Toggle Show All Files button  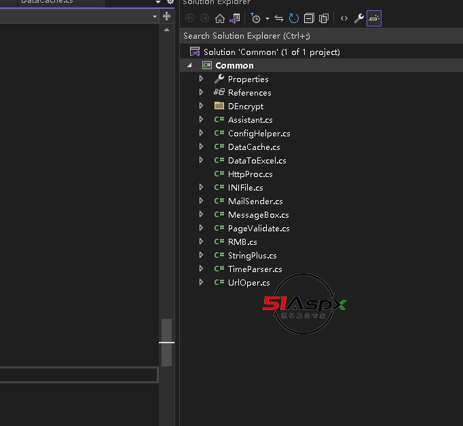click(324, 18)
